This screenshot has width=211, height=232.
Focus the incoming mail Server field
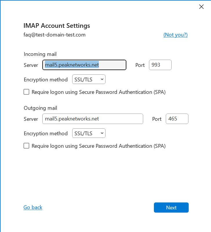click(84, 65)
